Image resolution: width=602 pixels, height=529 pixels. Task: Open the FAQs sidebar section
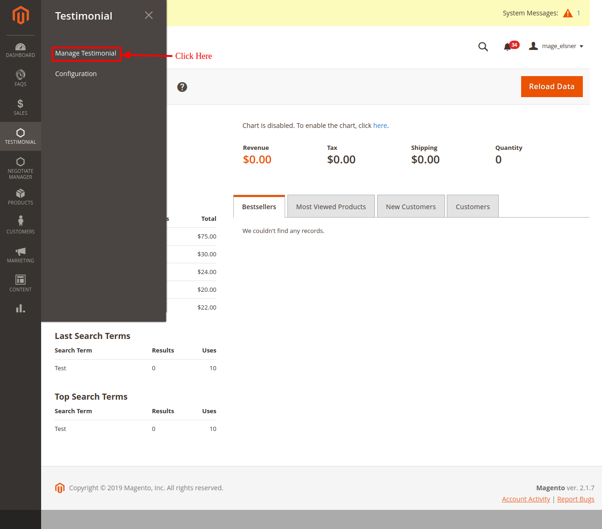coord(21,78)
